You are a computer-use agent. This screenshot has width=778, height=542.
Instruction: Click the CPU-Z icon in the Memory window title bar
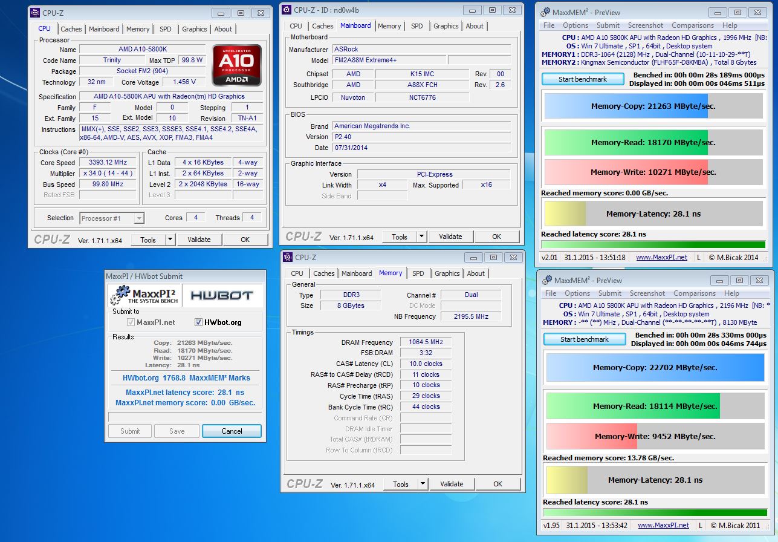pyautogui.click(x=288, y=257)
